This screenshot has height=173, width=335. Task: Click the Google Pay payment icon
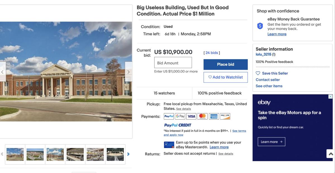pos(180,116)
